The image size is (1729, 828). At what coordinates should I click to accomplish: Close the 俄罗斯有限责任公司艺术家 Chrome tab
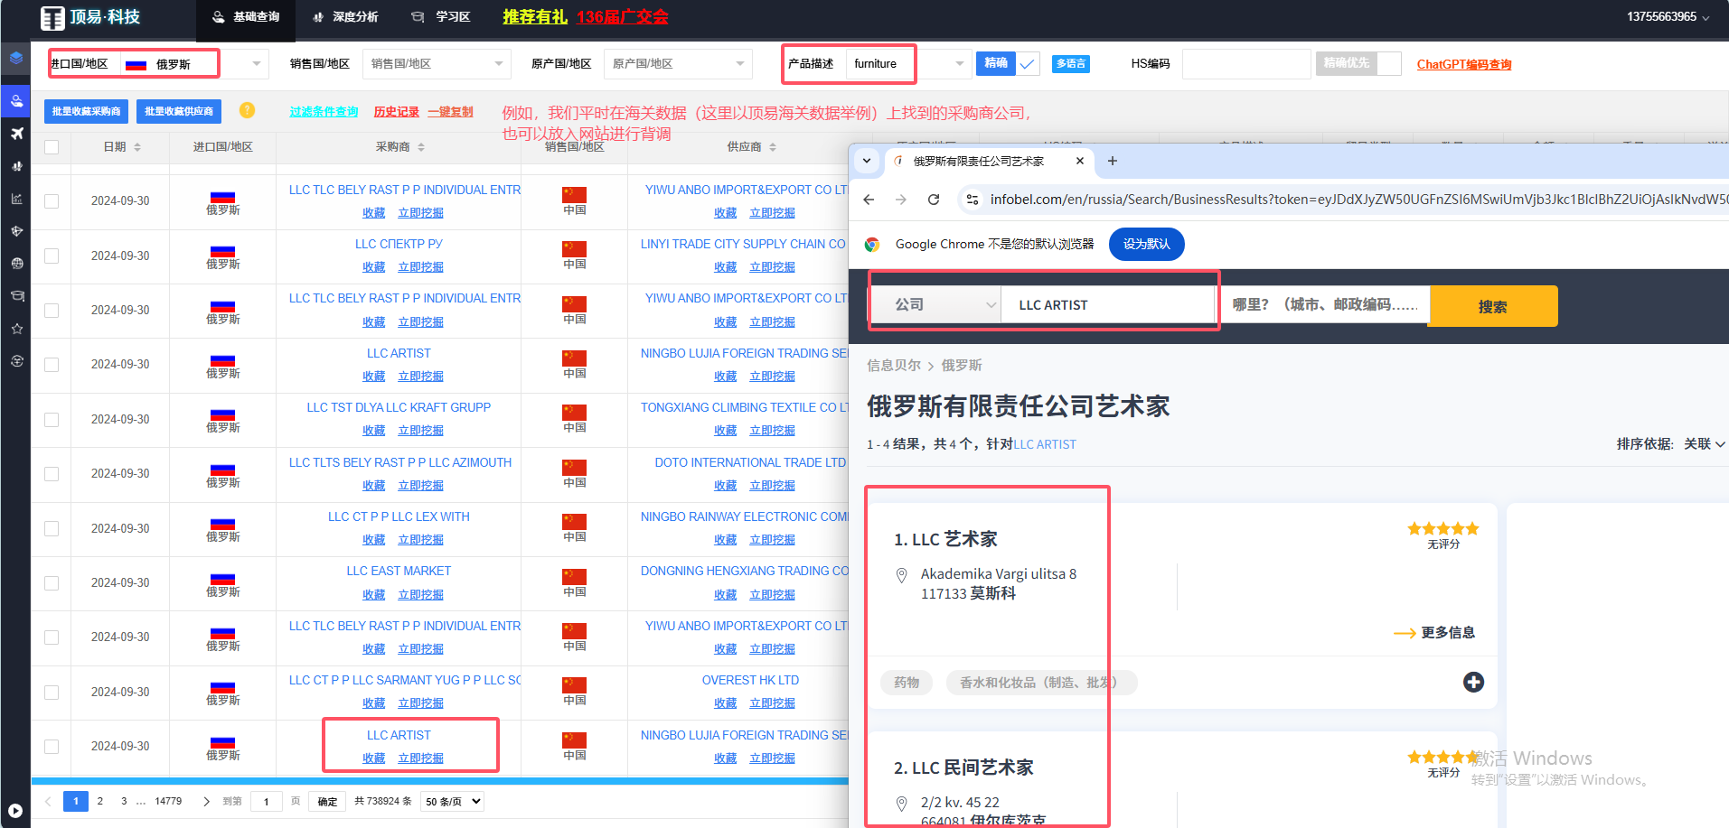pyautogui.click(x=1080, y=161)
